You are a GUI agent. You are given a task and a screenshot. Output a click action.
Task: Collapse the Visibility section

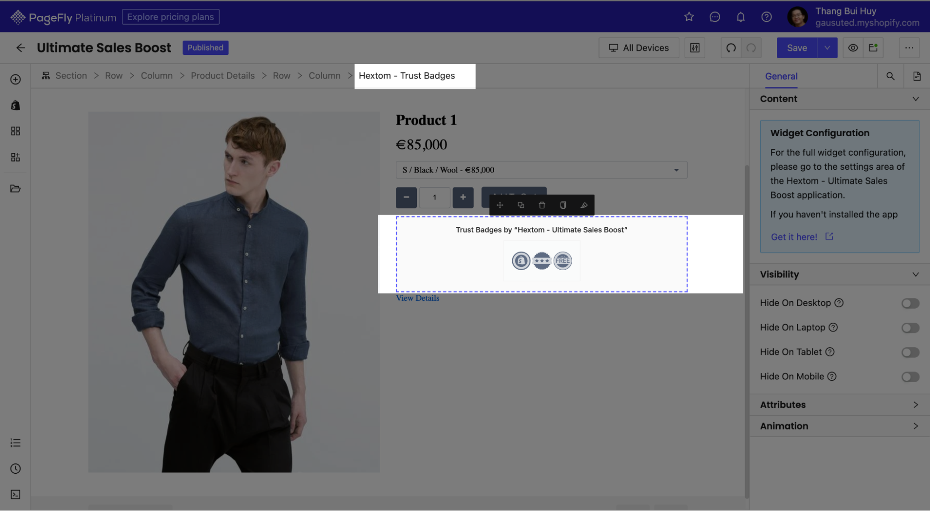[840, 274]
